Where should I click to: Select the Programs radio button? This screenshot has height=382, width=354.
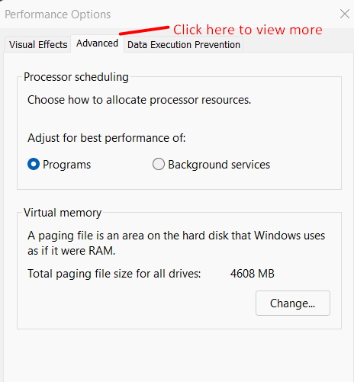point(34,164)
